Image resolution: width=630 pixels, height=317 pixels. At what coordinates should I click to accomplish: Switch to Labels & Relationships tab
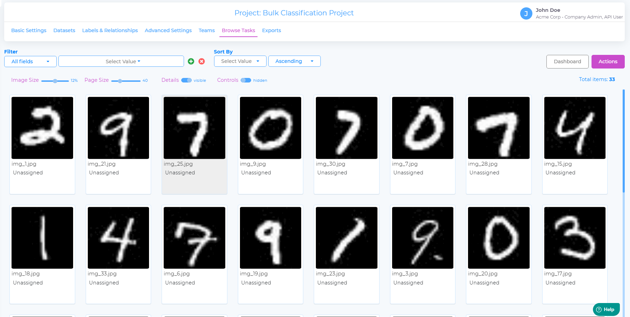pos(110,30)
